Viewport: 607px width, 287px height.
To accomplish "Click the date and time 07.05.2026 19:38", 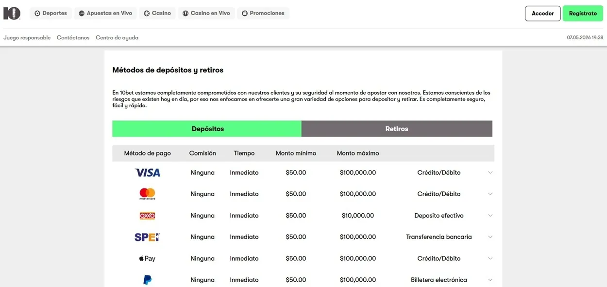I will [x=585, y=37].
